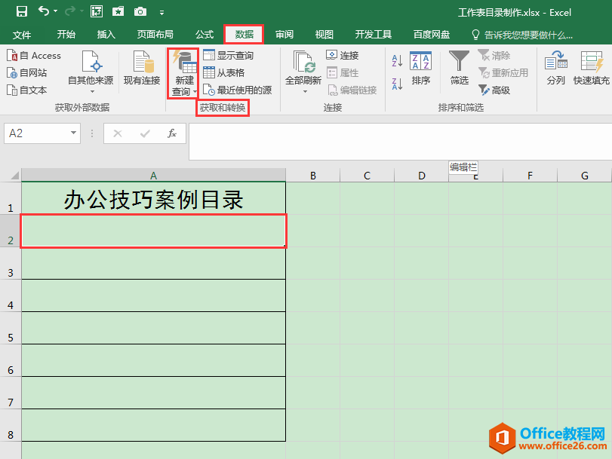Open the 百度网盘 ribbon tab
Screen dimensions: 612x459
coord(432,35)
